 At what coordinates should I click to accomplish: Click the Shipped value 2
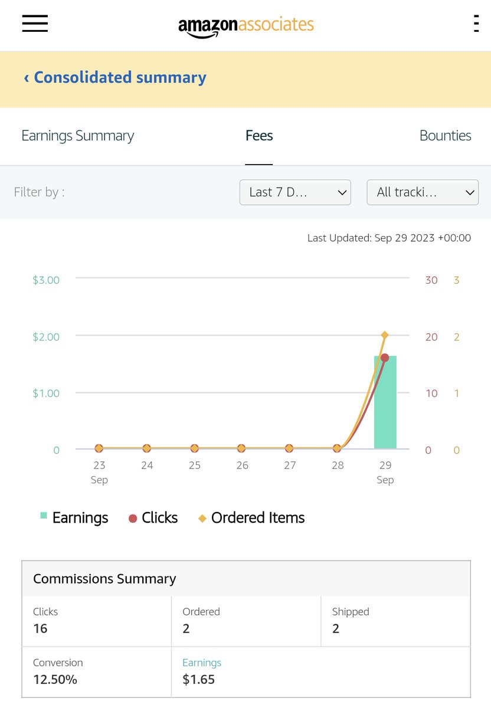coord(336,628)
